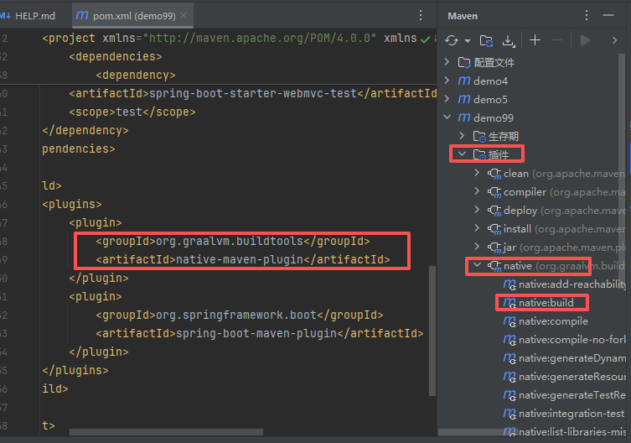Screen dimensions: 631x443
Task: Add Maven project with plus icon
Action: [535, 40]
